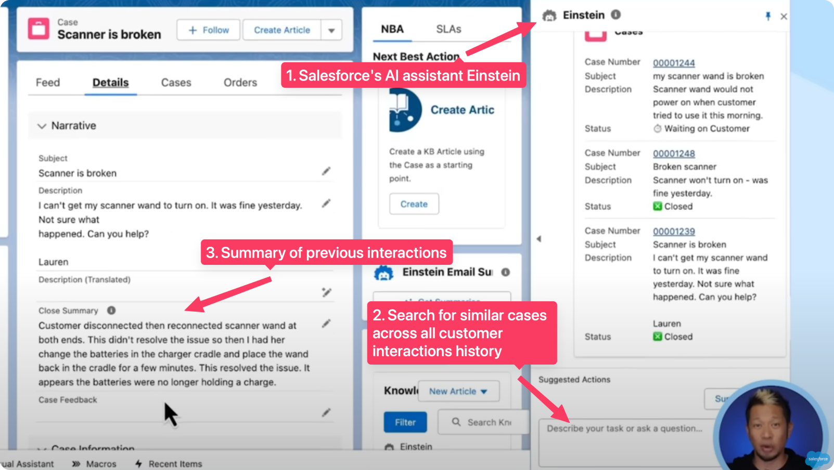Click the Create button under Next Best Action

[x=414, y=204]
